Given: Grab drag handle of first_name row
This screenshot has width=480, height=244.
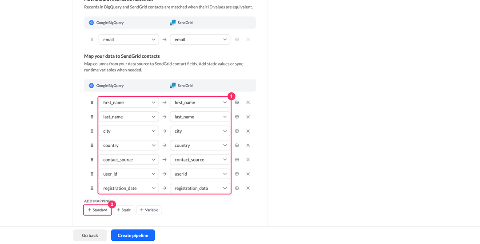Looking at the screenshot, I should 92,102.
